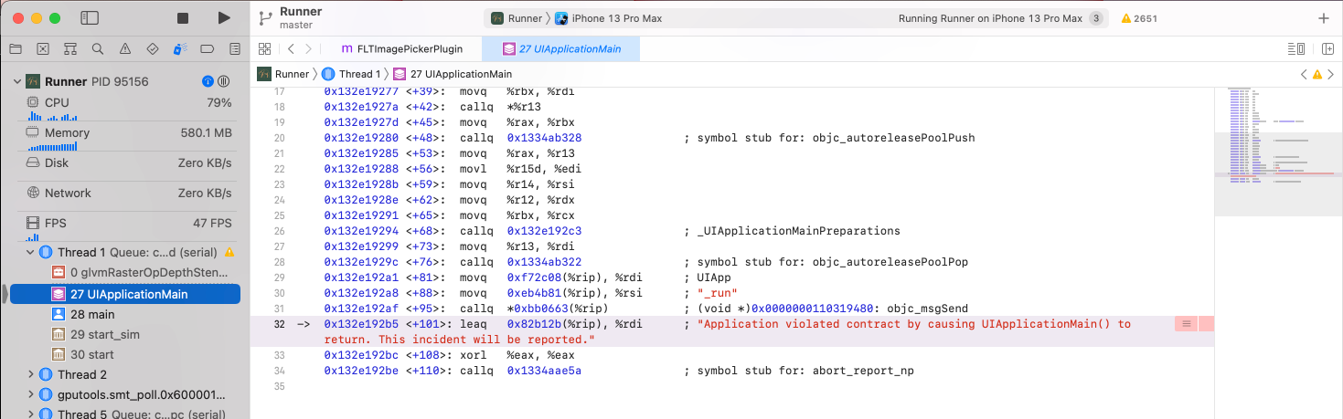
Task: Open the related items grid menu
Action: 264,48
